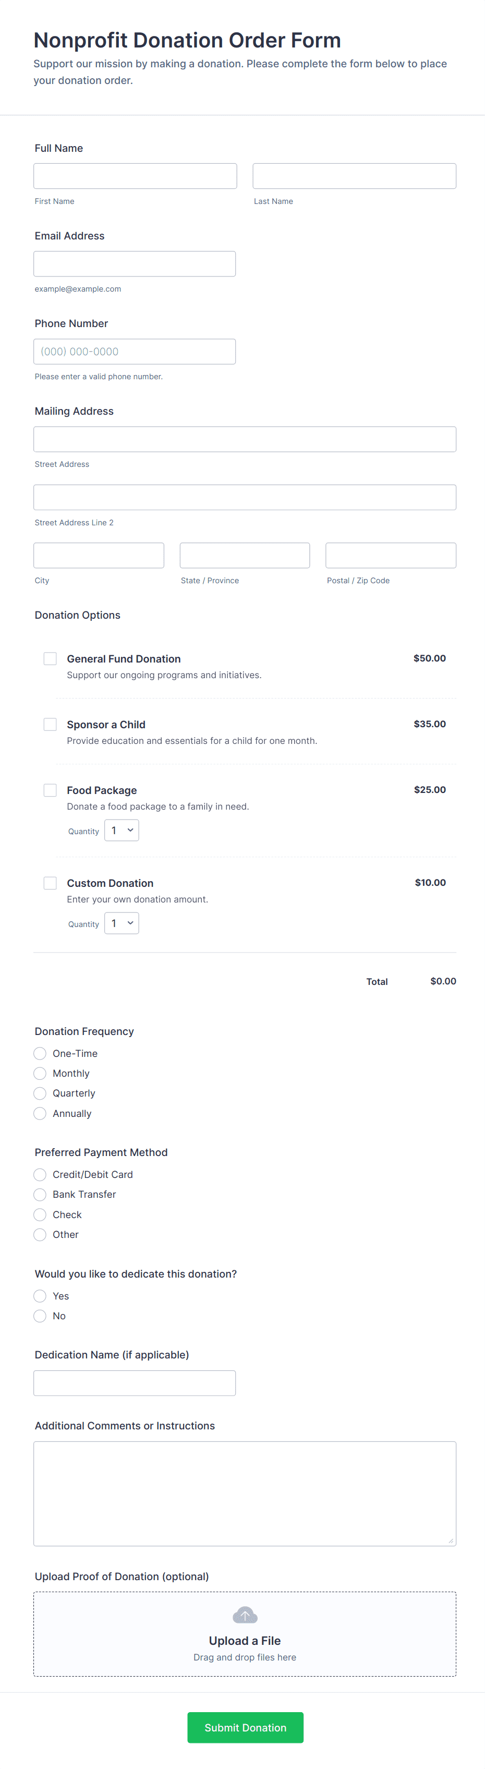This screenshot has height=1769, width=485.
Task: Select Yes to dedicate this donation
Action: 40,1296
